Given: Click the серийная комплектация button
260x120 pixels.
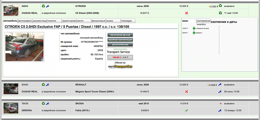Looking at the screenshot, I should pyautogui.click(x=120, y=40).
